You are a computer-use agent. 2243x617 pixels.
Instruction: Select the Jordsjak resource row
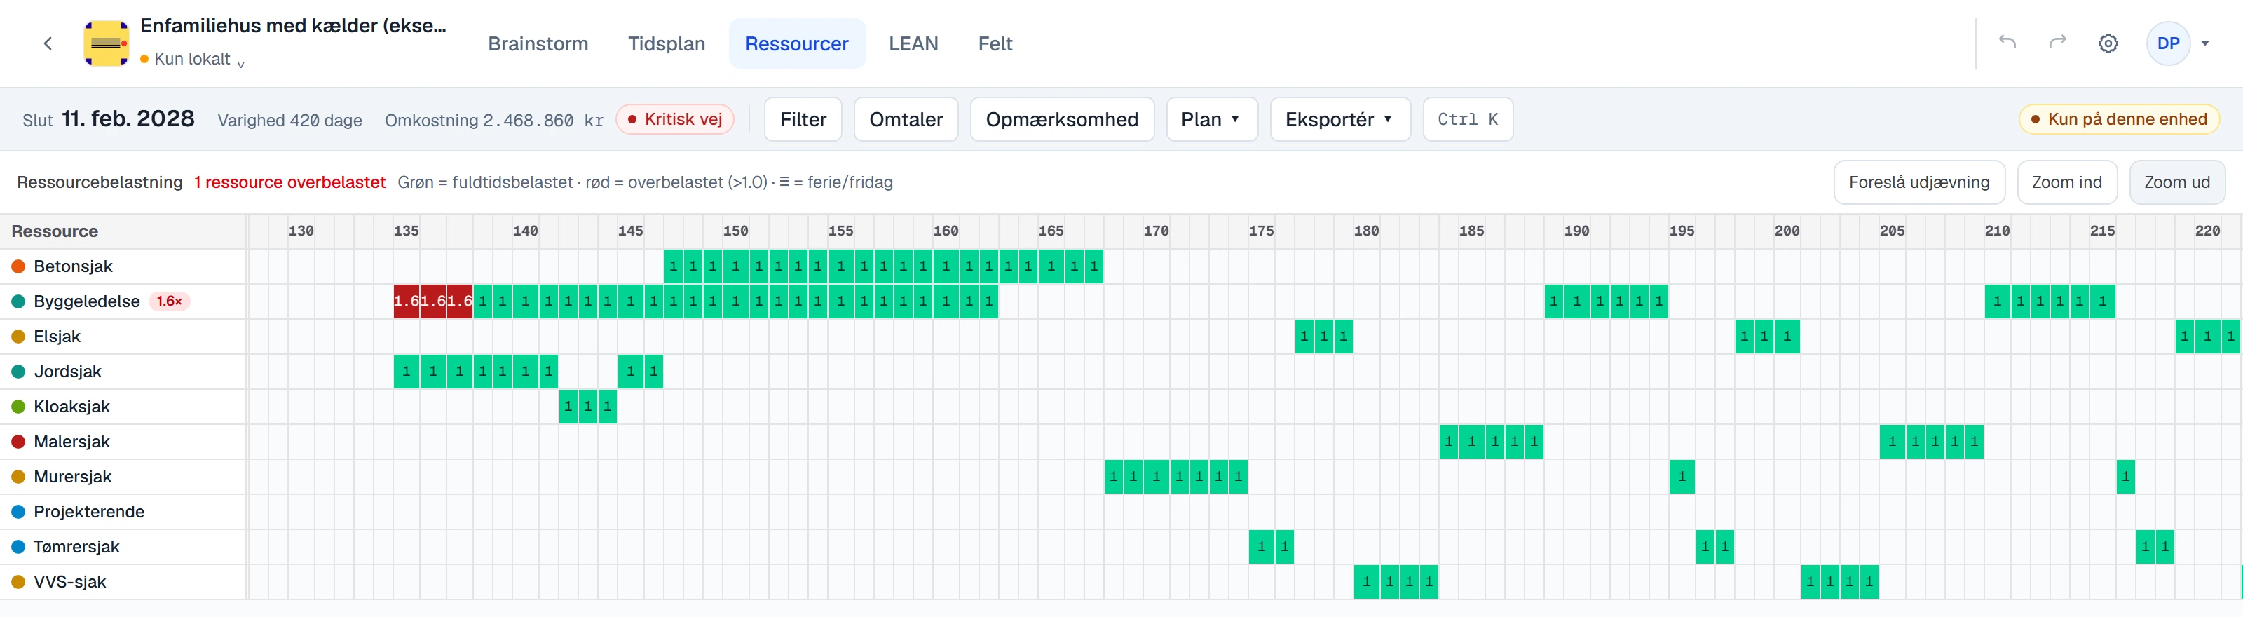(123, 371)
